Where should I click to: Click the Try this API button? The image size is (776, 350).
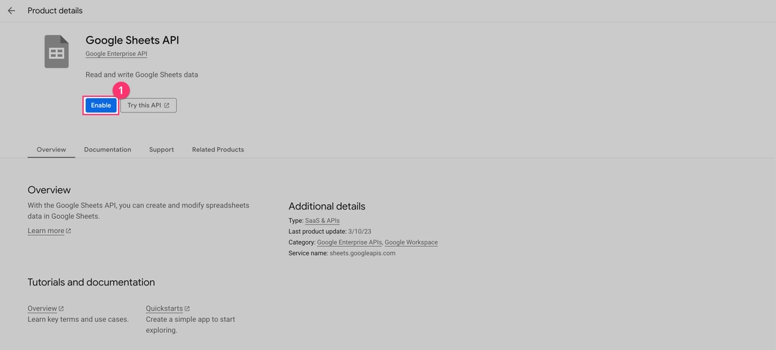[148, 105]
